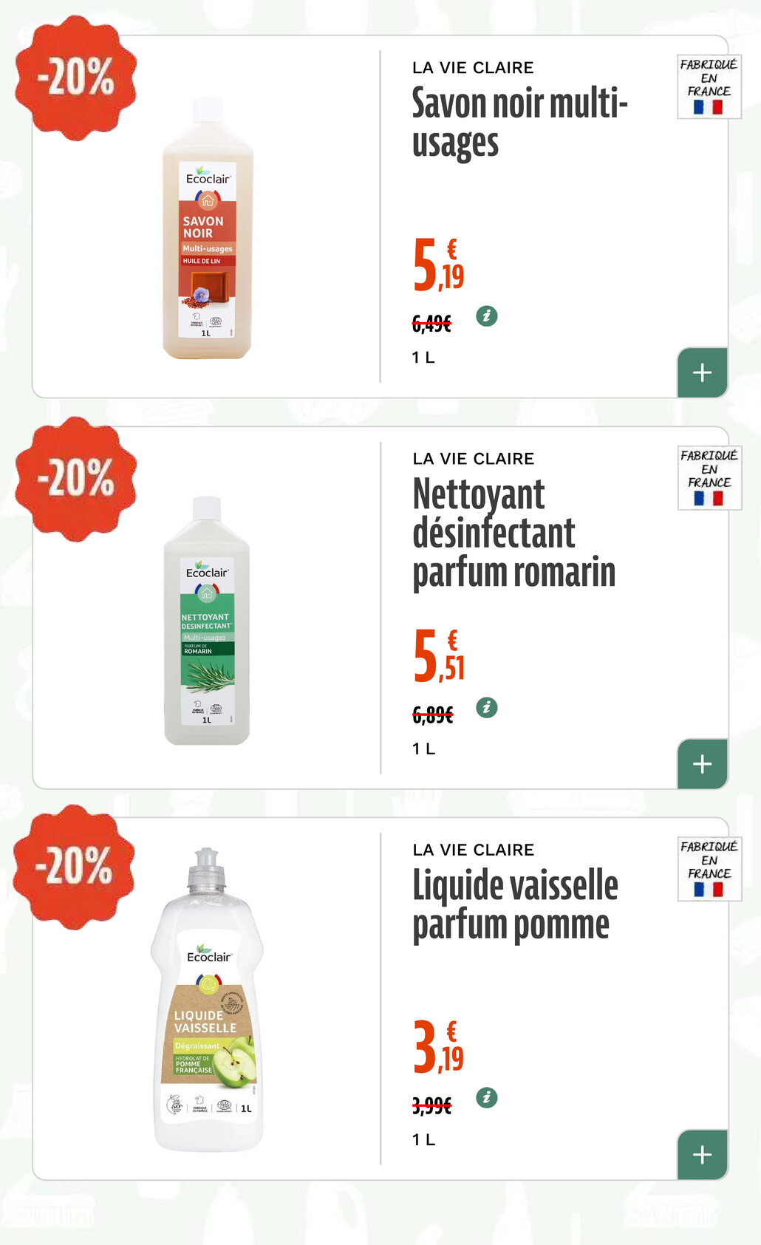This screenshot has height=1245, width=761.
Task: Click -20% badge on Savon noir card
Action: click(x=76, y=78)
